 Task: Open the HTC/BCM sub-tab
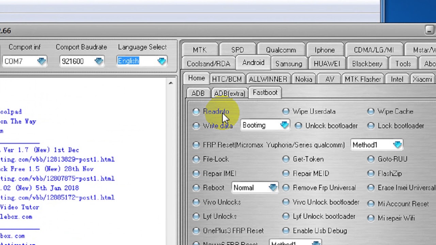[x=227, y=79]
